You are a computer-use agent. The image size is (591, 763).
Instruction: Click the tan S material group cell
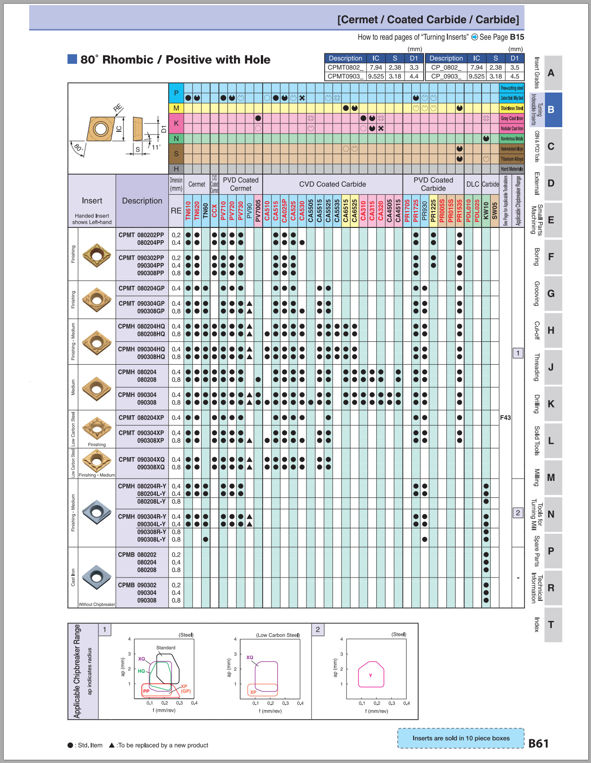pos(176,154)
